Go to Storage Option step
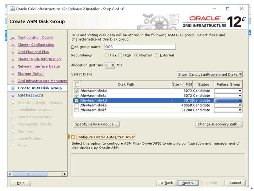Screen dimensions: 254x191 coord(31,73)
